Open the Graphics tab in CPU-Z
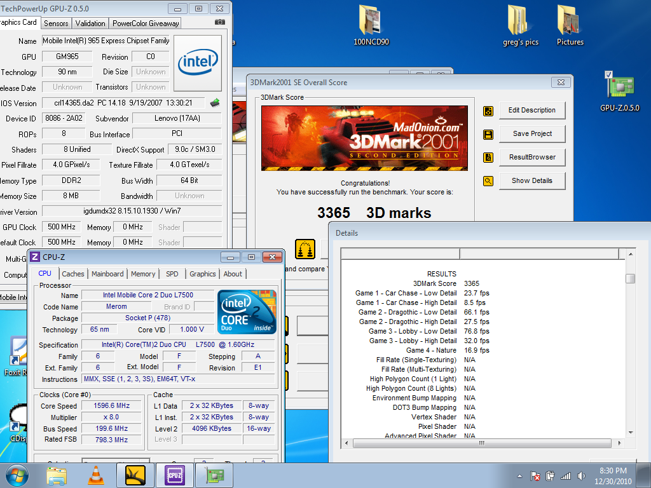The width and height of the screenshot is (651, 488). pos(203,274)
